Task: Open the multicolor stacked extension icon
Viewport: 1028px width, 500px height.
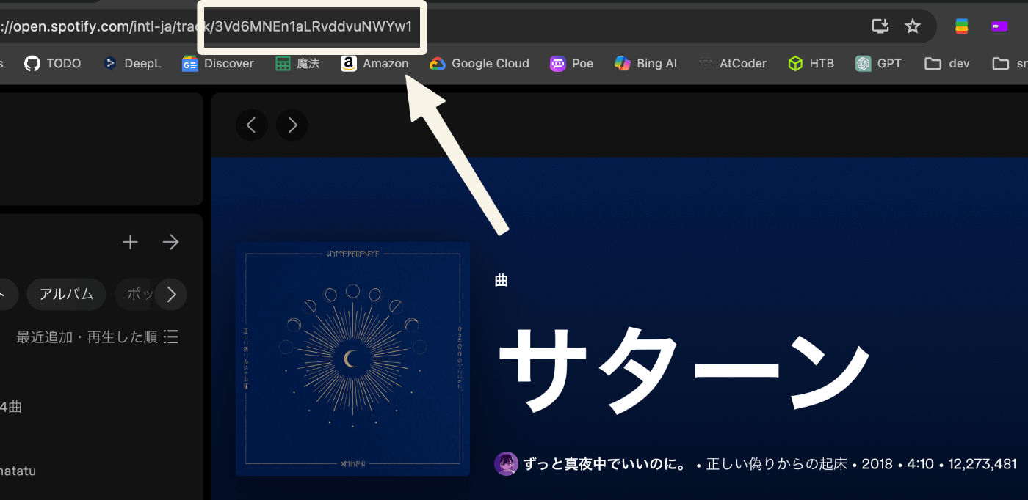Action: point(962,26)
